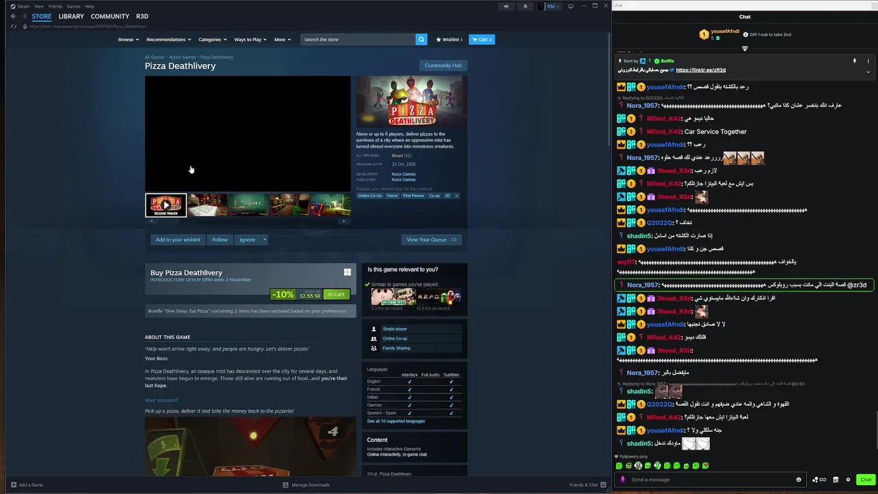Open the Games menu
878x494 pixels.
pos(73,6)
